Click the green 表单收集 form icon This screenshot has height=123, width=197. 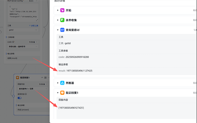(62, 20)
